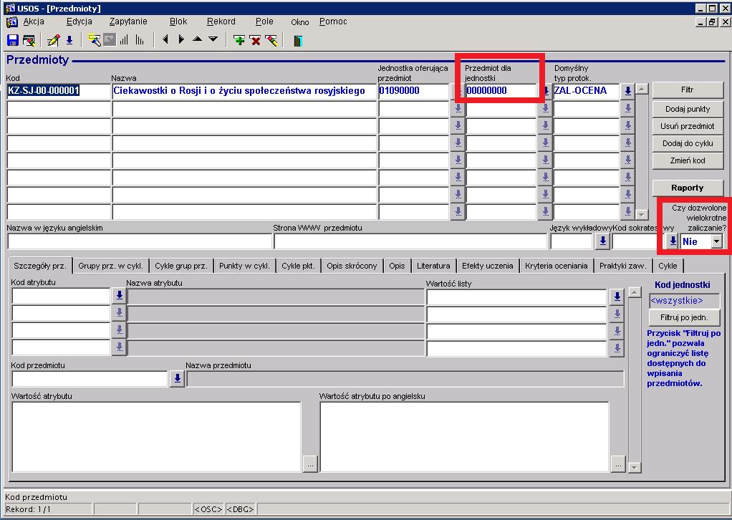Open value list for Język wykładowy field
Viewport: 732px width, 520px height.
coord(602,241)
